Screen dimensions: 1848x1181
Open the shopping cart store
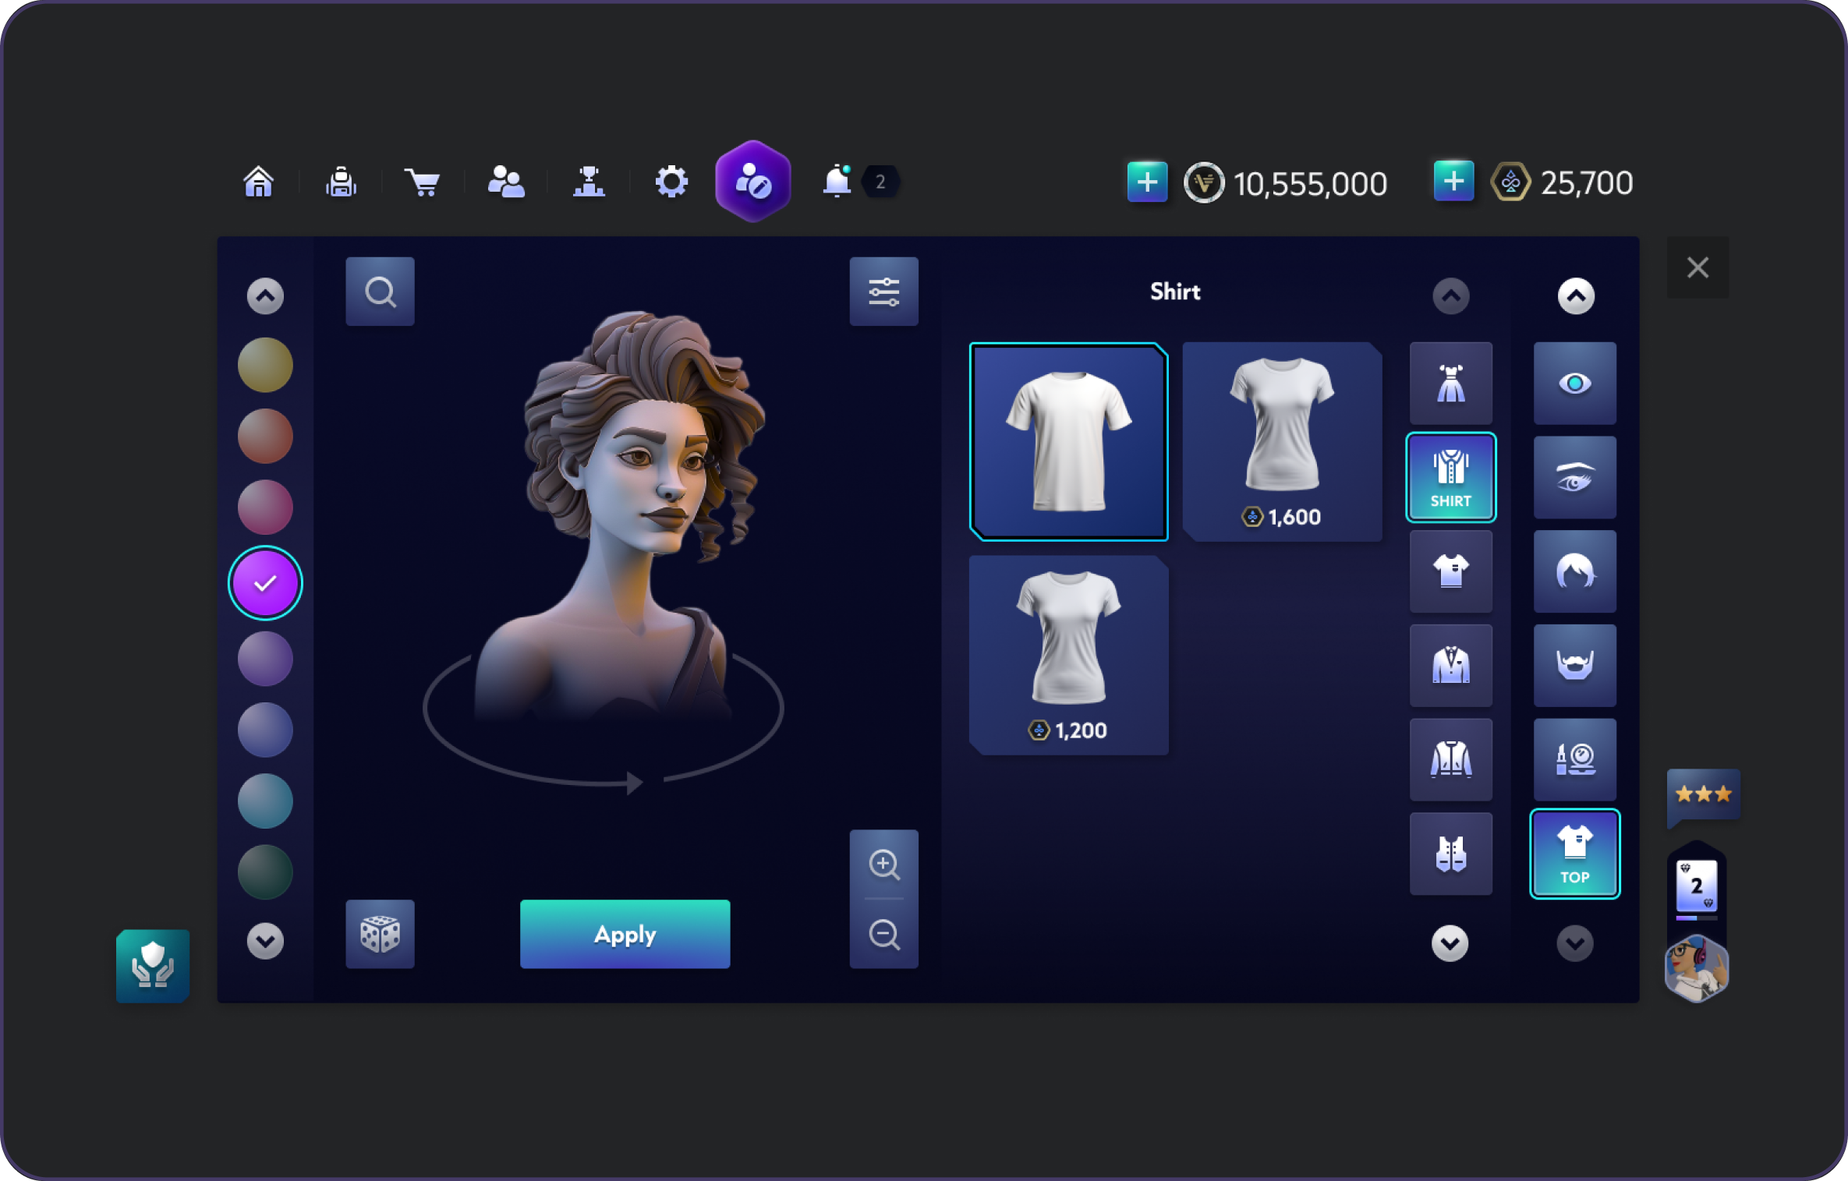point(423,182)
